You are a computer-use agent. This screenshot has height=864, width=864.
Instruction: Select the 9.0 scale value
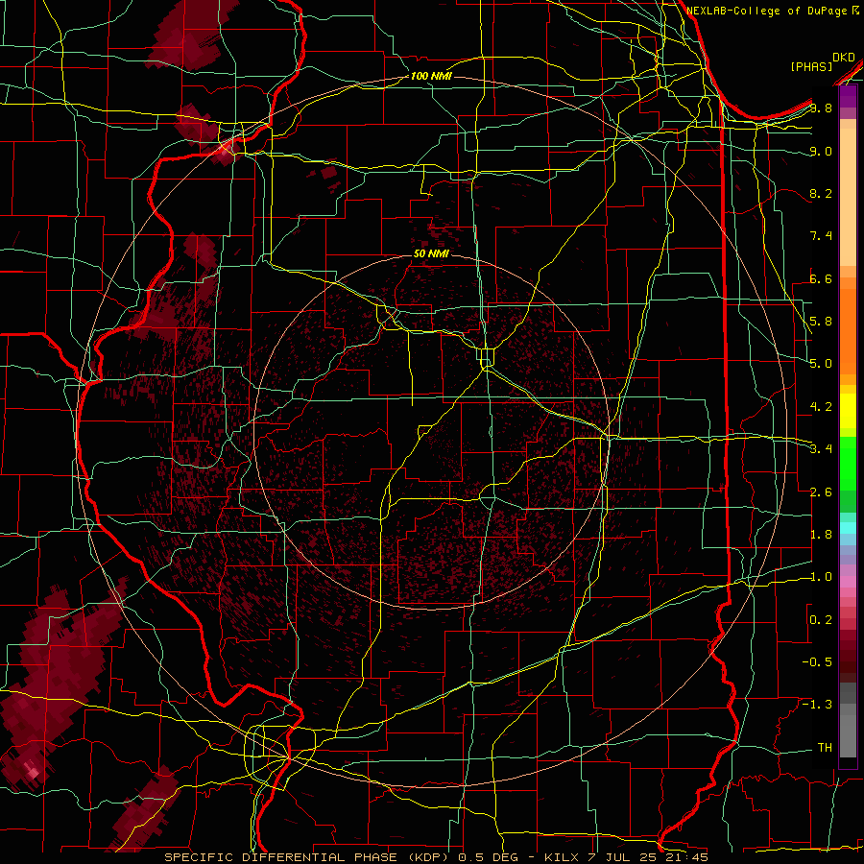pyautogui.click(x=821, y=152)
